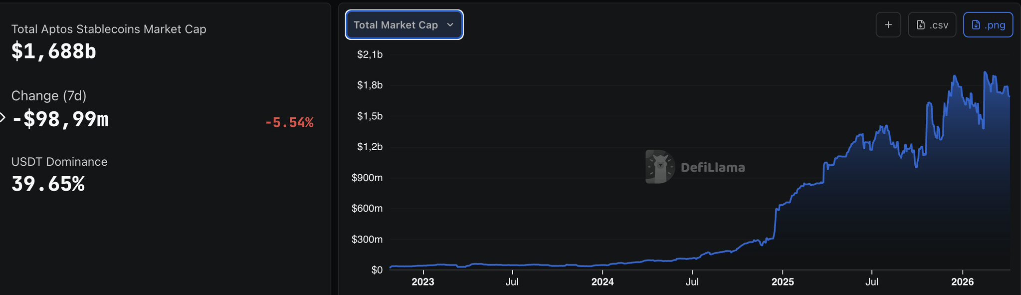Click the $900m y-axis label
The image size is (1021, 295).
click(367, 178)
